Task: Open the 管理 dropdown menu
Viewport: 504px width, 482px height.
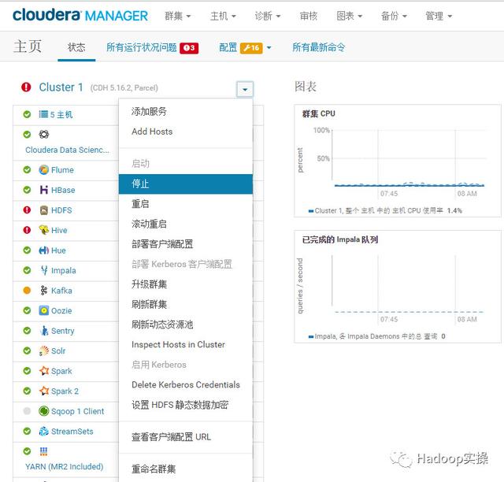Action: click(x=439, y=16)
